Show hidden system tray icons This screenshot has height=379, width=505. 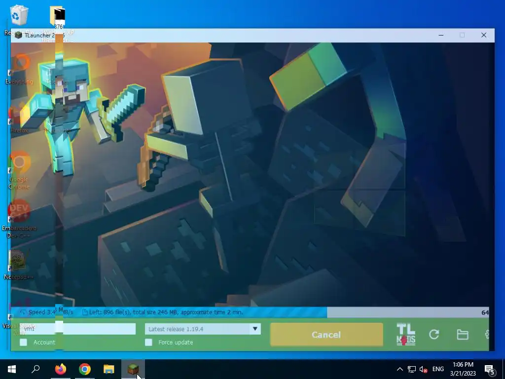399,369
